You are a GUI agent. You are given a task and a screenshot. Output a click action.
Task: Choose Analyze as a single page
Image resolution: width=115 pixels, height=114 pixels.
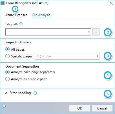click(x=7, y=79)
